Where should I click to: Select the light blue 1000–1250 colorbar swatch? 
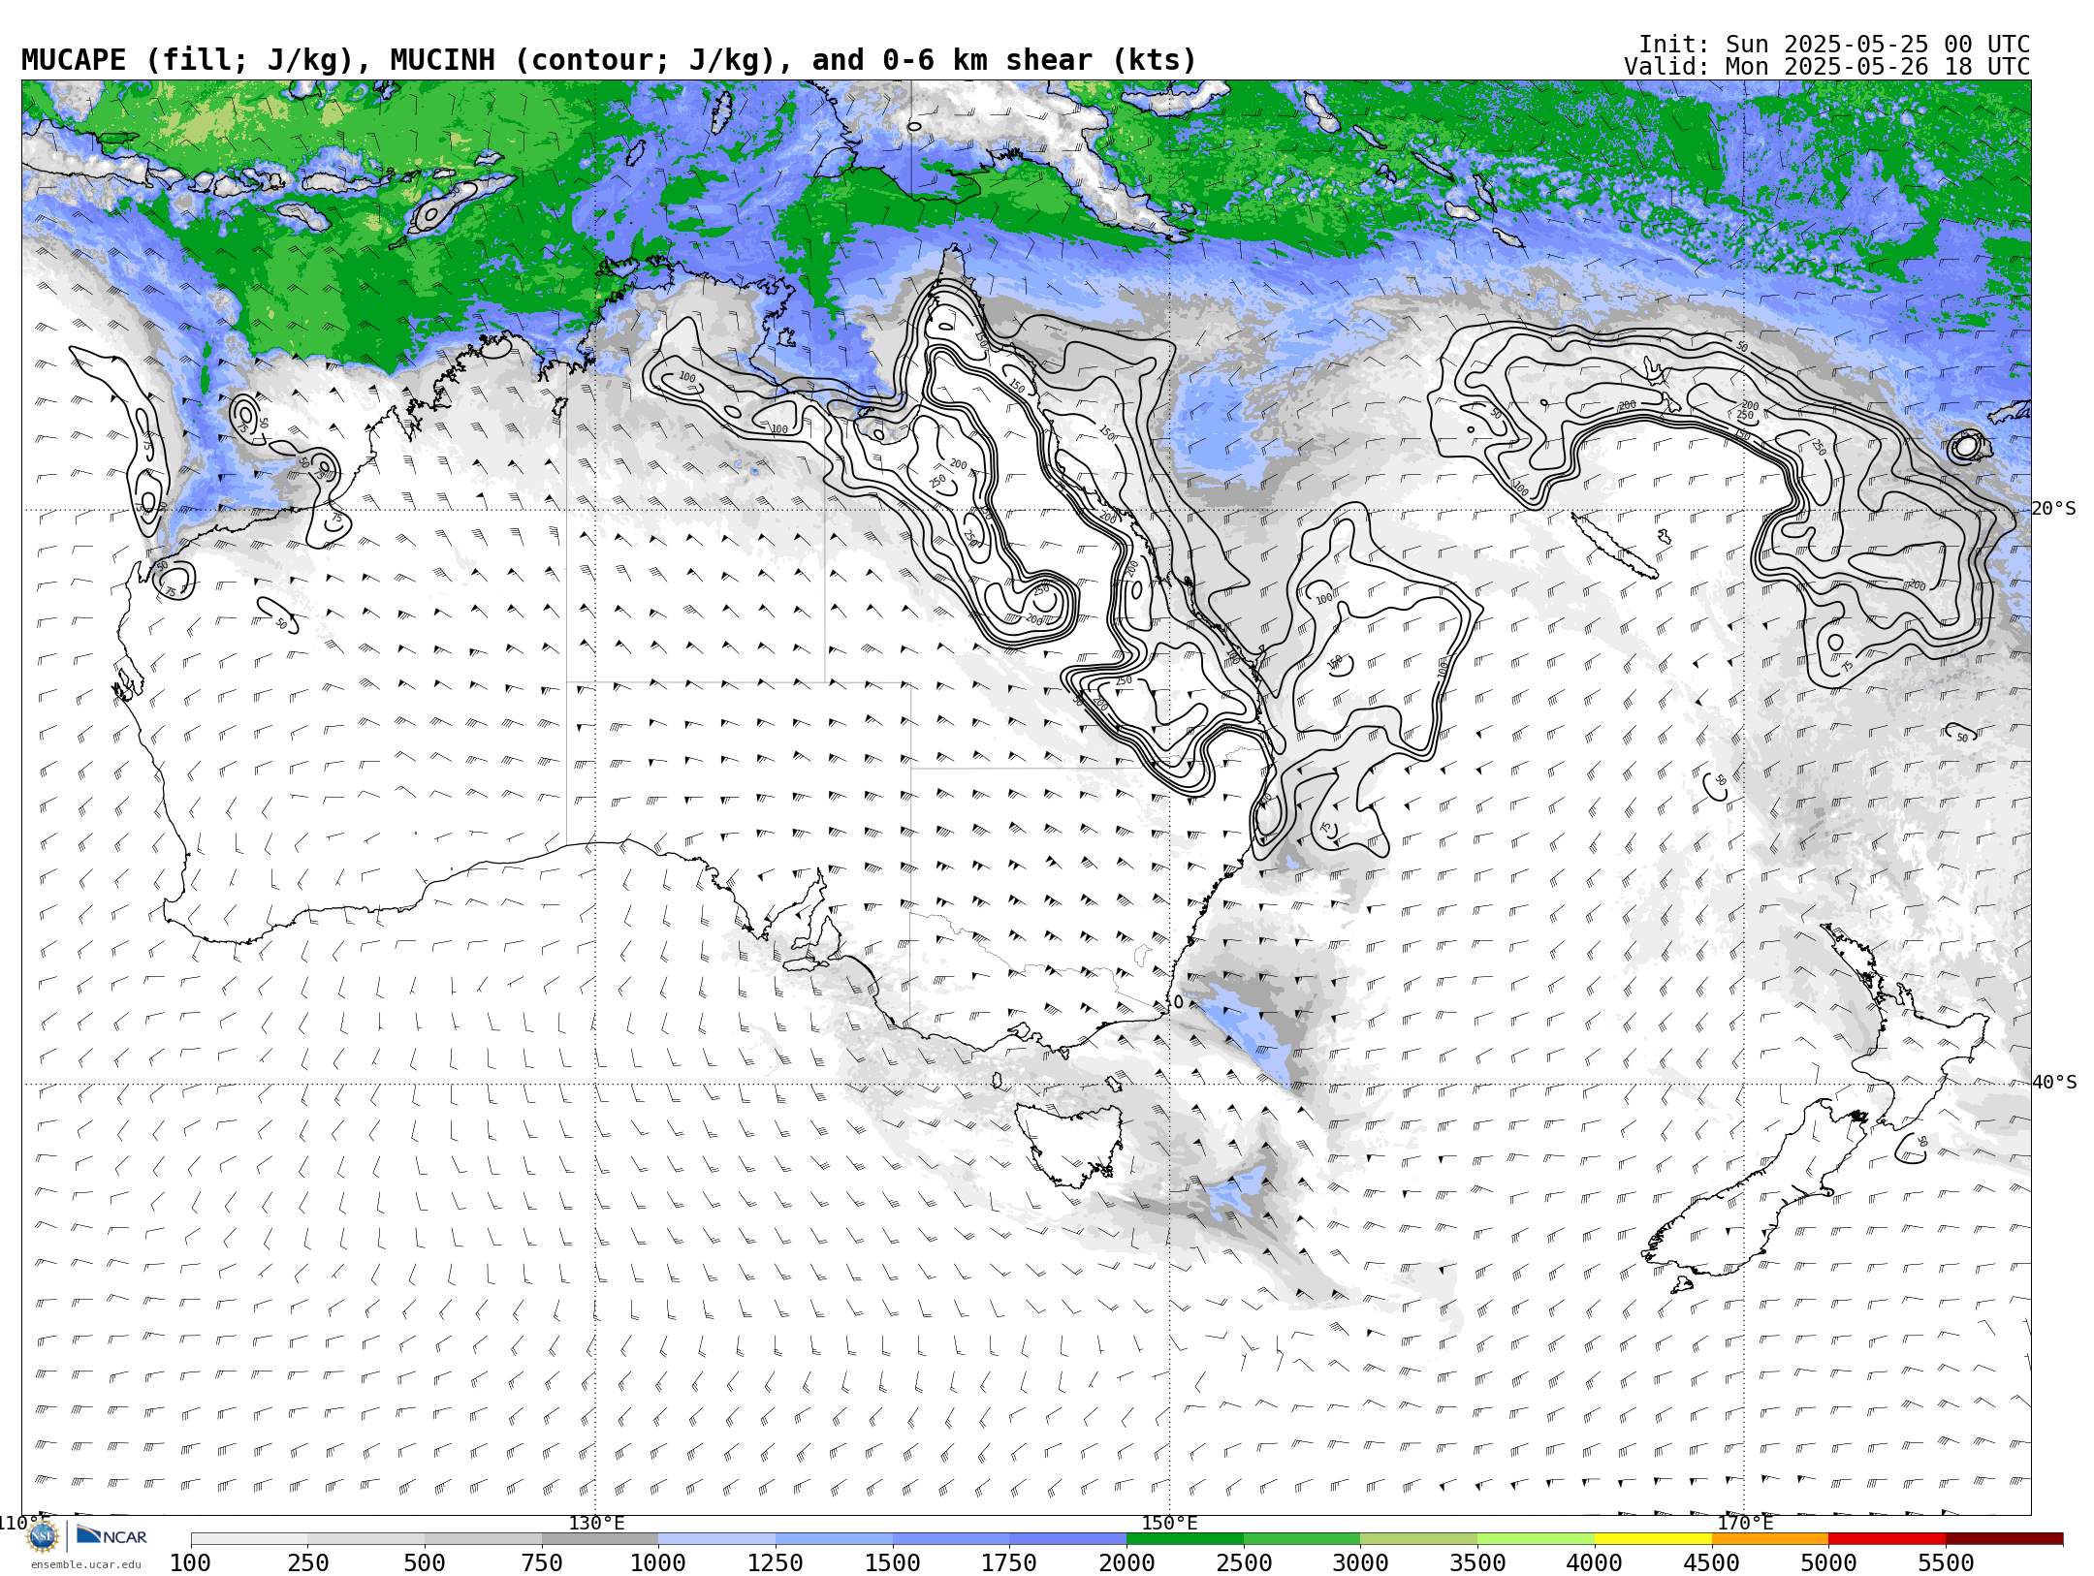[x=716, y=1539]
